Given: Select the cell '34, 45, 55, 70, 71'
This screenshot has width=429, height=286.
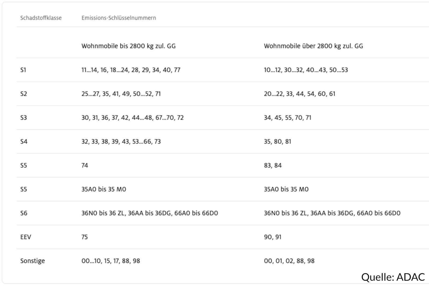Looking at the screenshot, I should tap(288, 118).
